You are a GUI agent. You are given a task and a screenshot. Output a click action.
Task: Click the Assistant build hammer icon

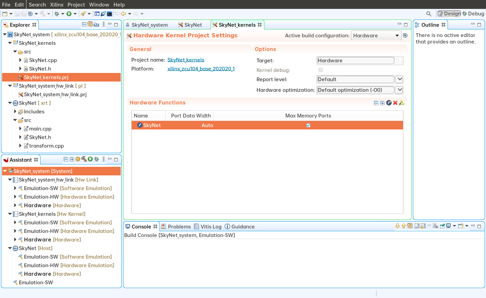pyautogui.click(x=84, y=159)
